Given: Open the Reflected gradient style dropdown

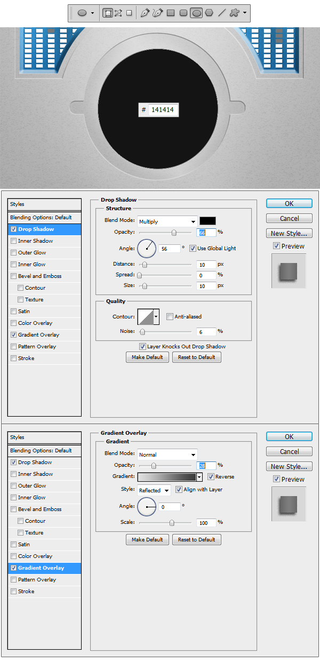Looking at the screenshot, I should pos(154,490).
